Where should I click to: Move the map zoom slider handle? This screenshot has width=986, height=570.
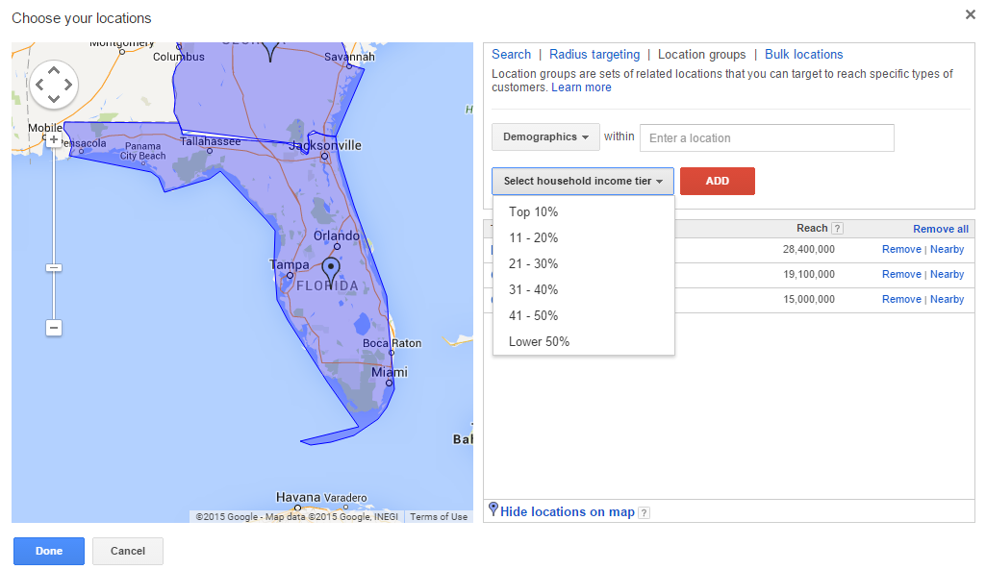point(54,268)
